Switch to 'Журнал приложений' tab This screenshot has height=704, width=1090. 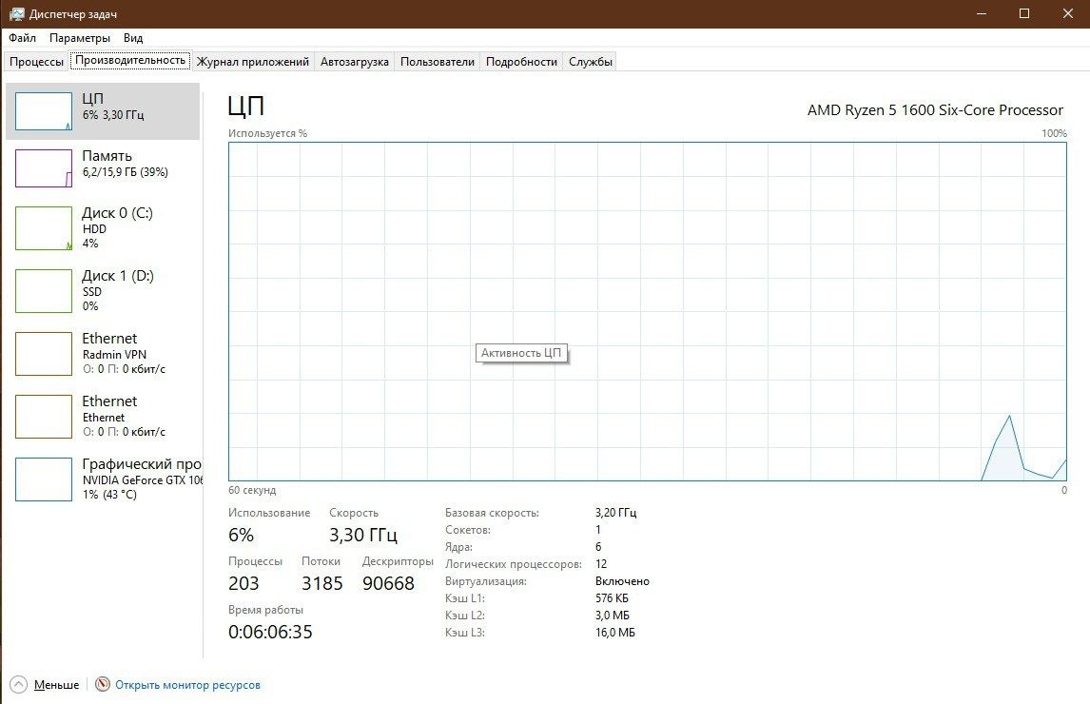point(252,62)
